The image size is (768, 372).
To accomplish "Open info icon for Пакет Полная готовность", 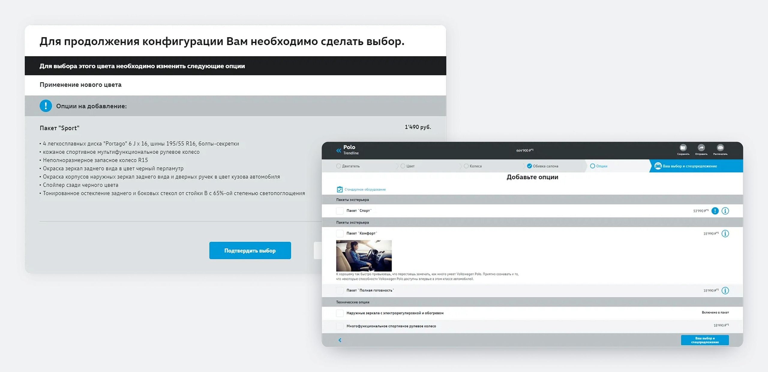I will pos(725,290).
